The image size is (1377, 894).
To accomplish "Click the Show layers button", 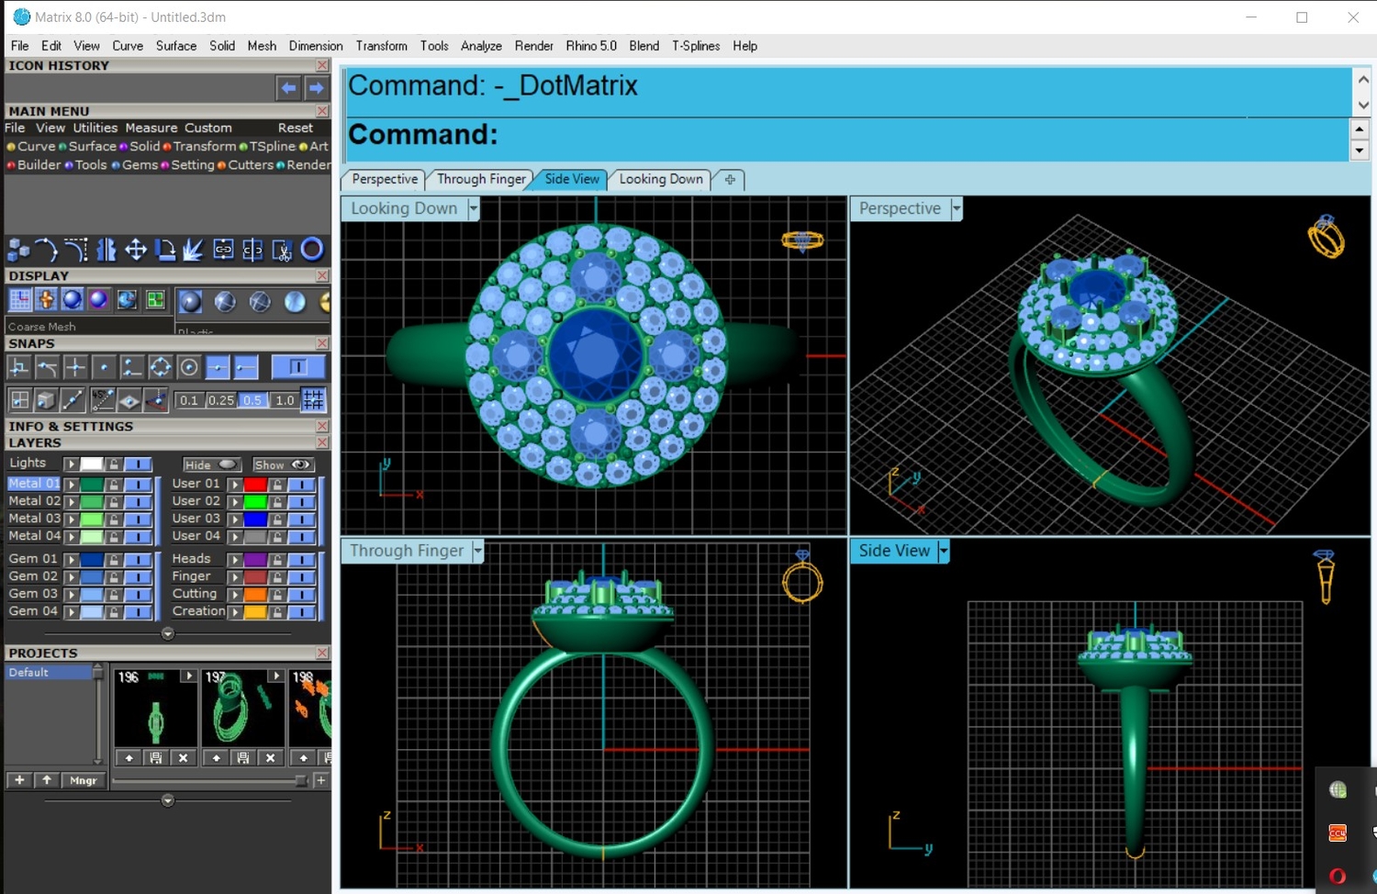I will 284,464.
